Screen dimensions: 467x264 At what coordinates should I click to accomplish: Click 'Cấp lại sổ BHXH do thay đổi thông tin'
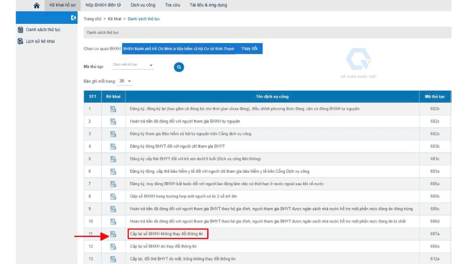click(163, 246)
